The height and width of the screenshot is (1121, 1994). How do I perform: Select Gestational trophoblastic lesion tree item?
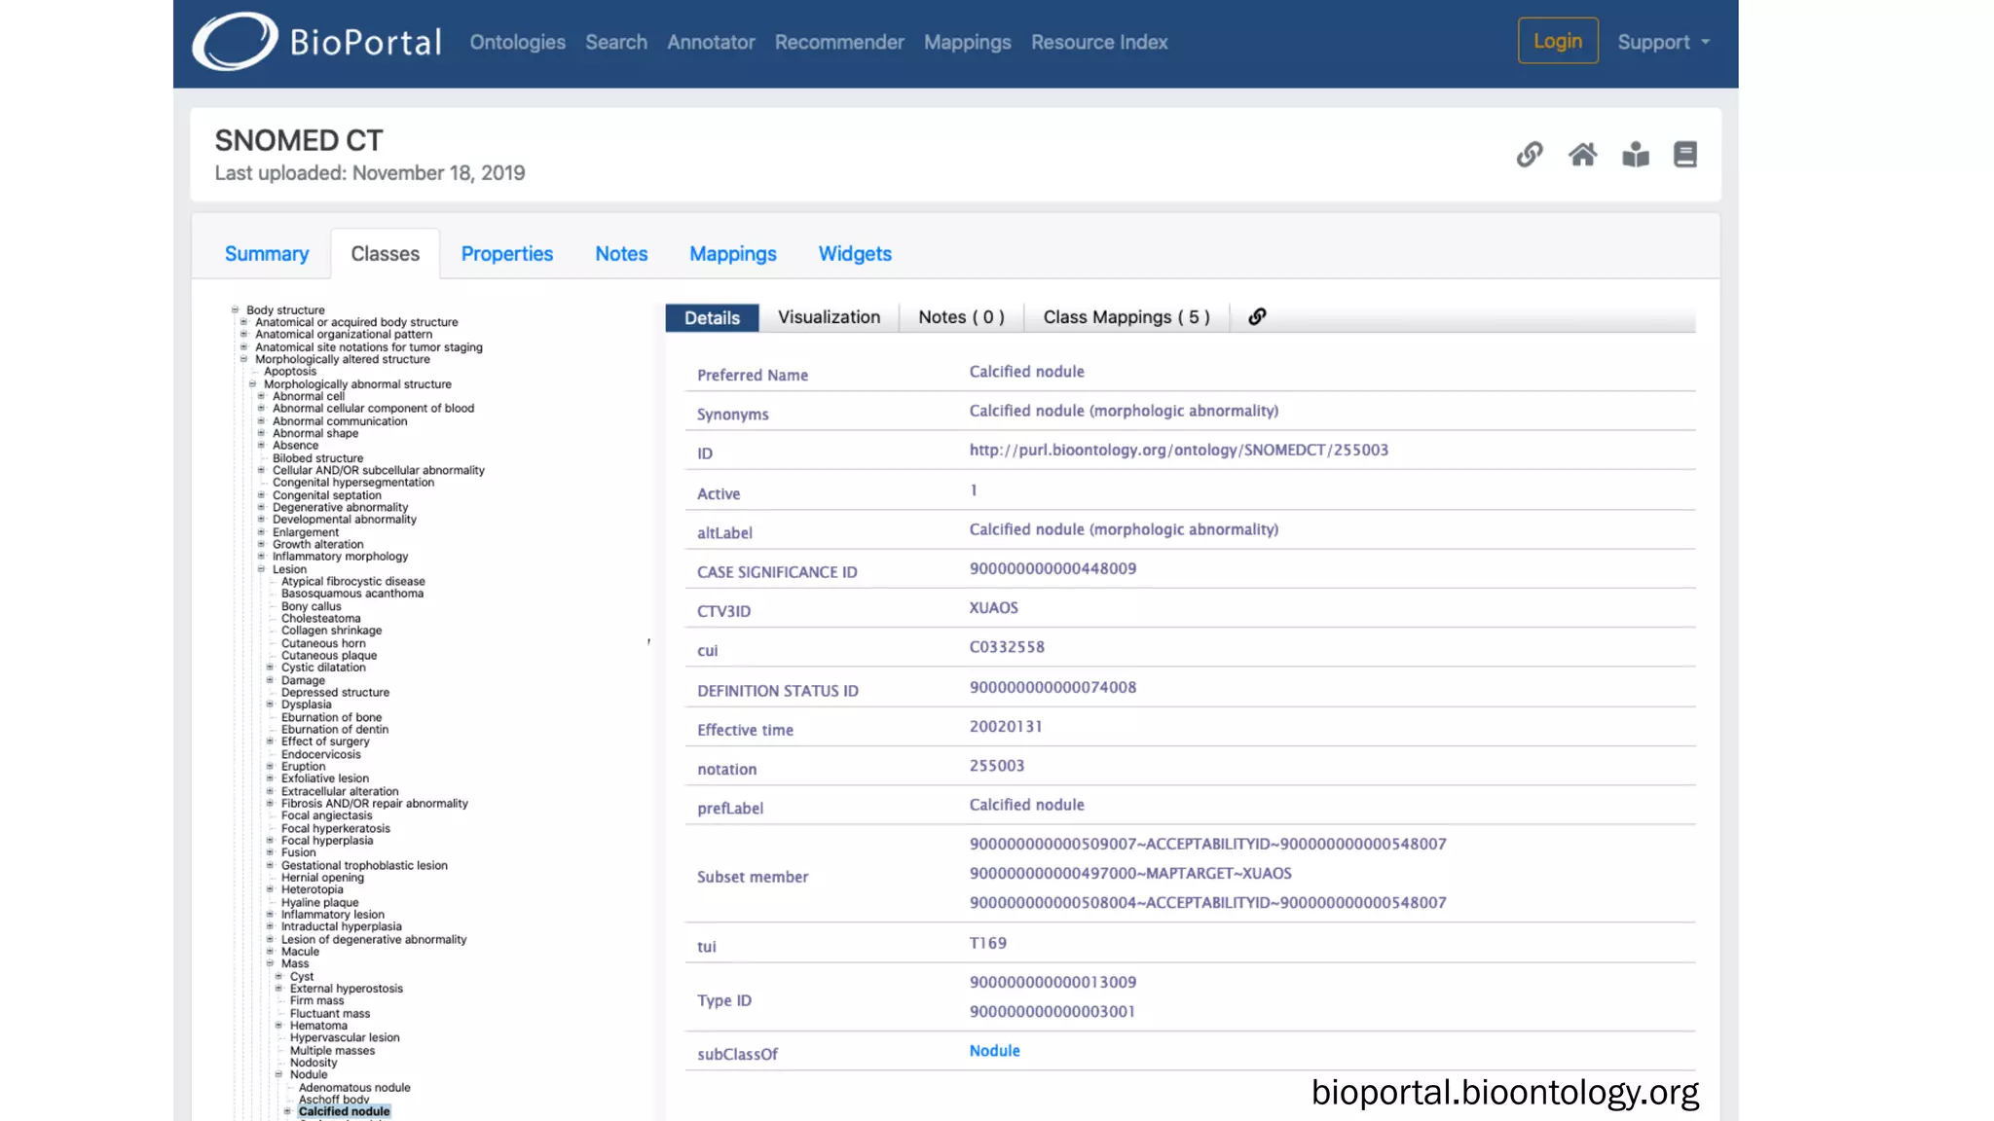click(364, 865)
